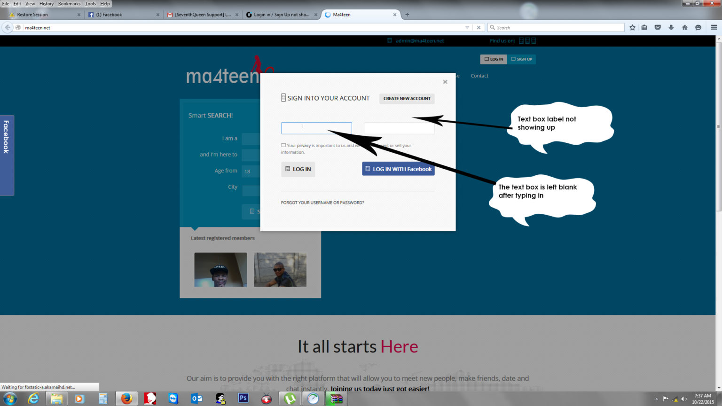Show hidden system tray icons arrow
The width and height of the screenshot is (722, 406).
657,399
